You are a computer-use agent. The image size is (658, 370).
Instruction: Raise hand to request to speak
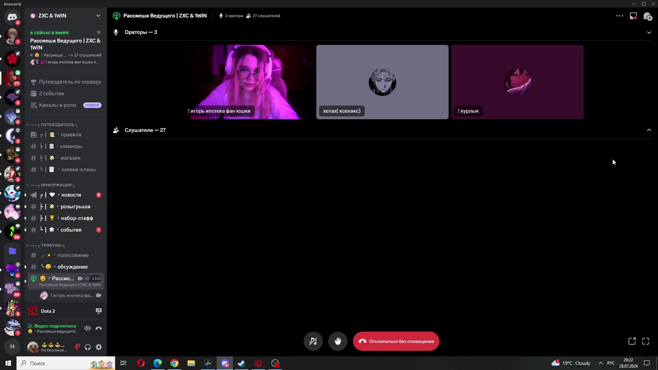pyautogui.click(x=338, y=341)
